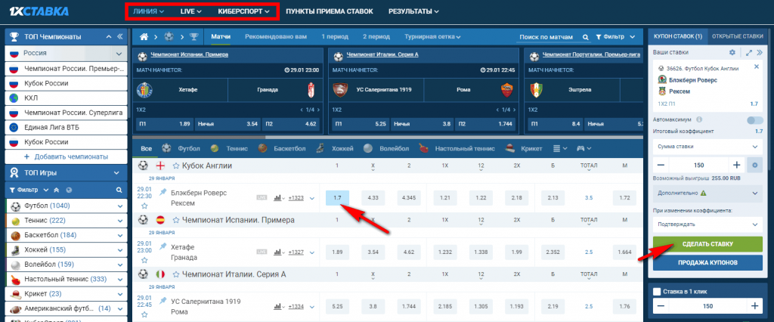
Task: Select the 4.33 draw odds for Блэкберн
Action: (373, 197)
